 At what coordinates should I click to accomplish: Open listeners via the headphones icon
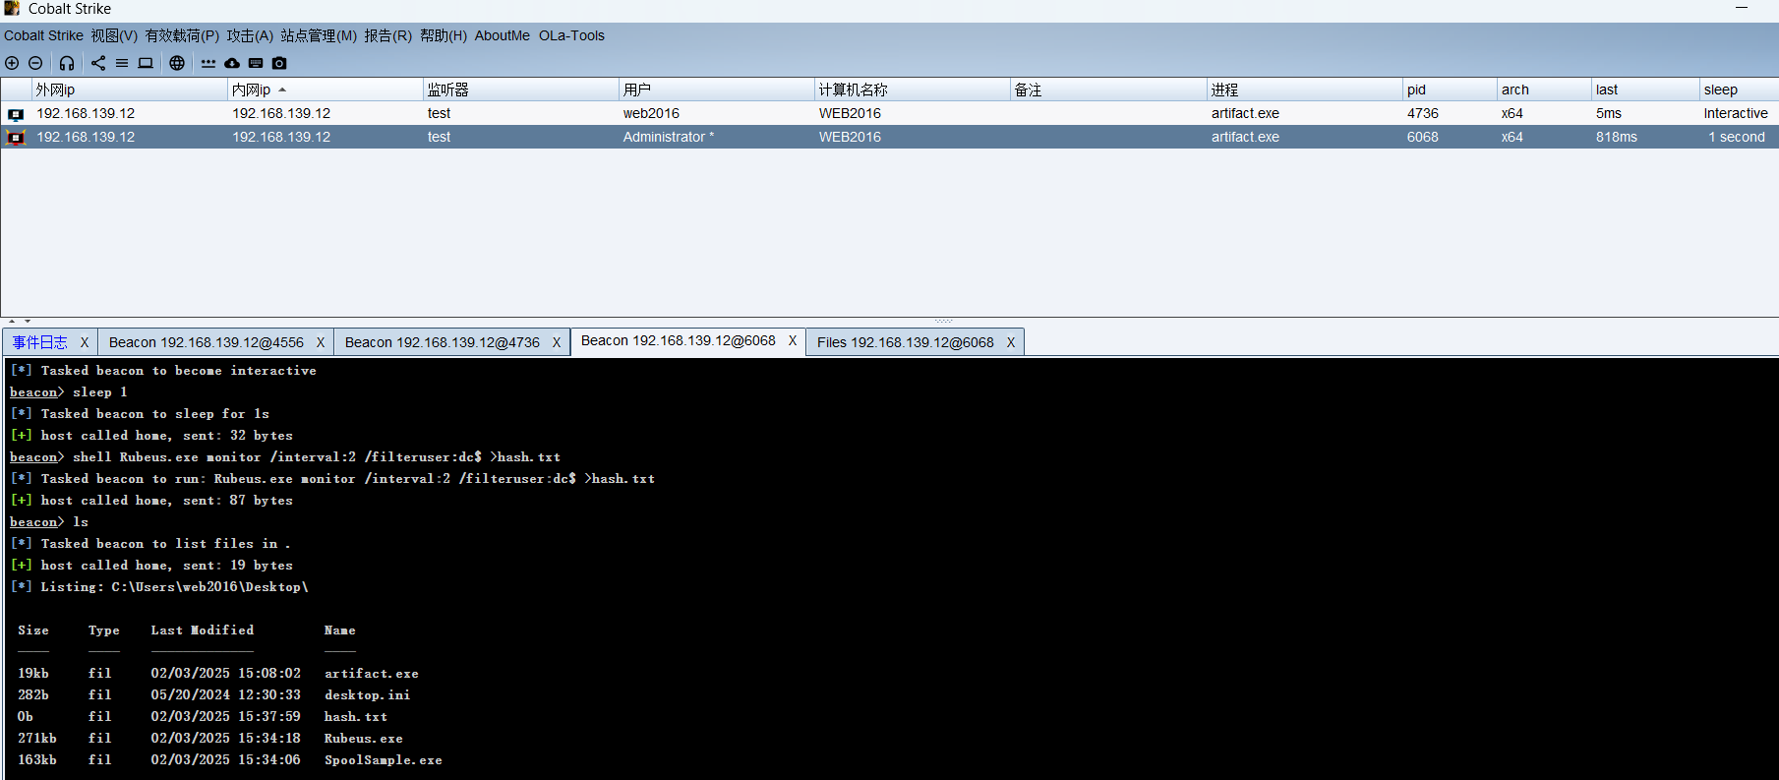(67, 63)
